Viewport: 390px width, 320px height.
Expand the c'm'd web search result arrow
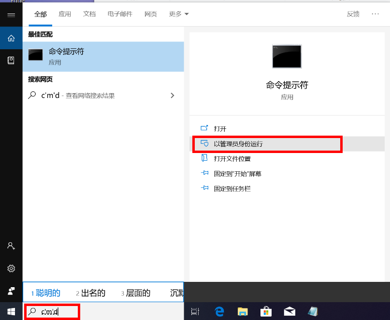(173, 96)
